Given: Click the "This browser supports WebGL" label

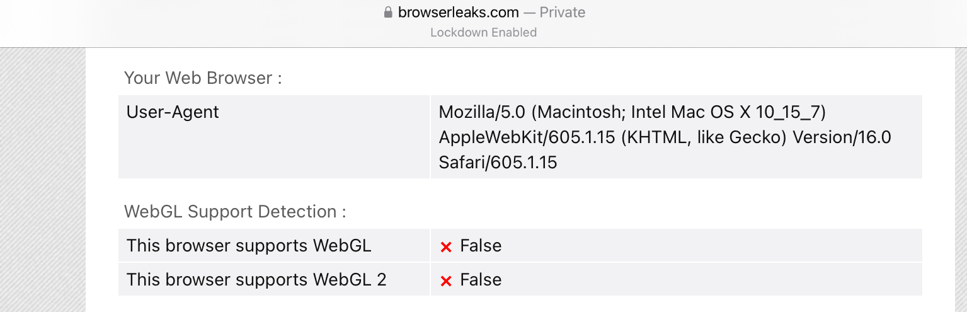Looking at the screenshot, I should (249, 246).
